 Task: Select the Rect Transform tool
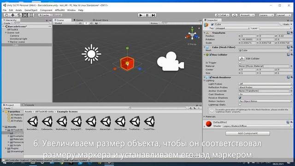pyautogui.click(x=31, y=15)
